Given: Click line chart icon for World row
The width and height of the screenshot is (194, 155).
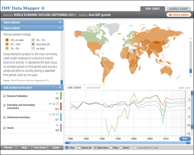Looking at the screenshot, I should click(x=57, y=125).
